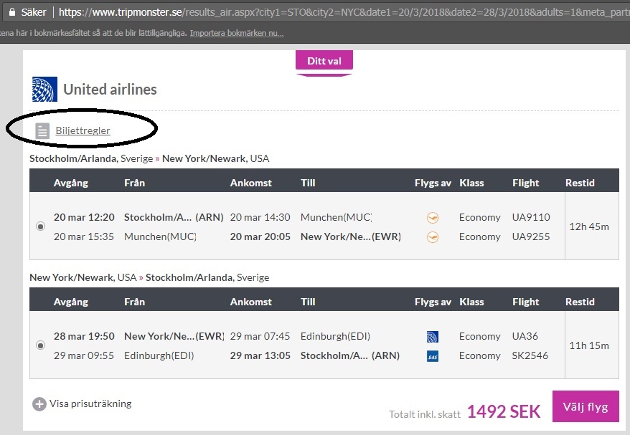Click the plus icon beside Visa prisuträkning
Screen dimensions: 630x435
[39, 404]
